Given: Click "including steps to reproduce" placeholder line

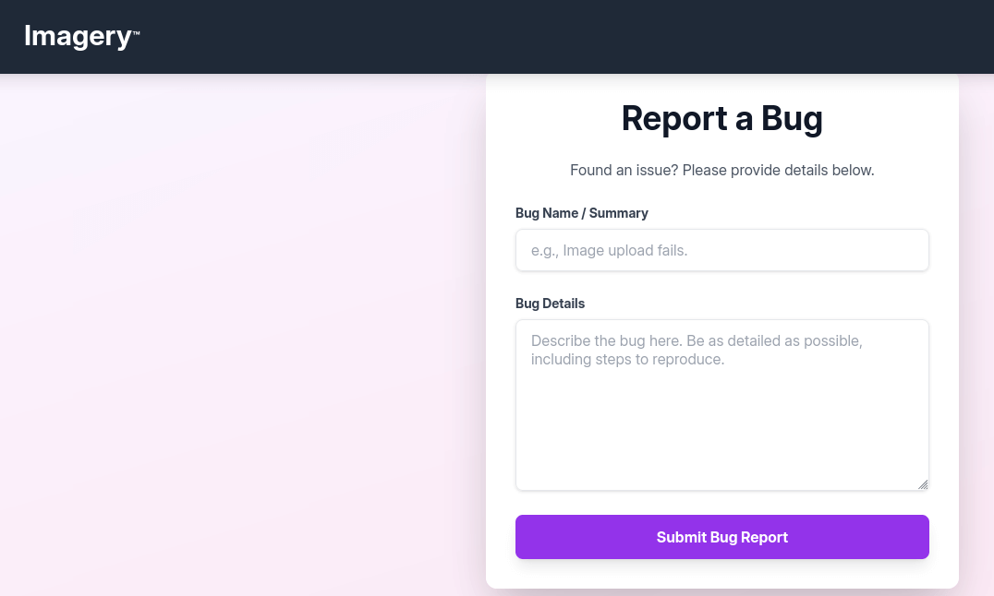Looking at the screenshot, I should (x=627, y=360).
